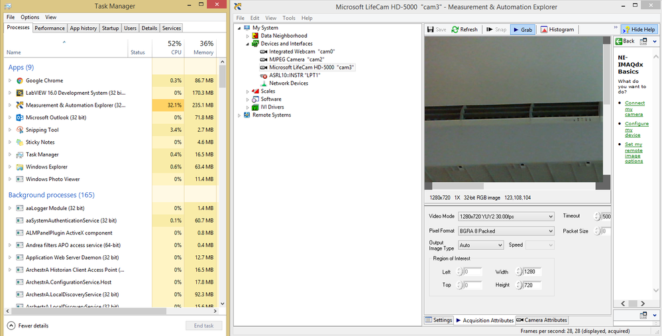The width and height of the screenshot is (662, 336).
Task: Click the Sticky Notes process icon
Action: [19, 142]
